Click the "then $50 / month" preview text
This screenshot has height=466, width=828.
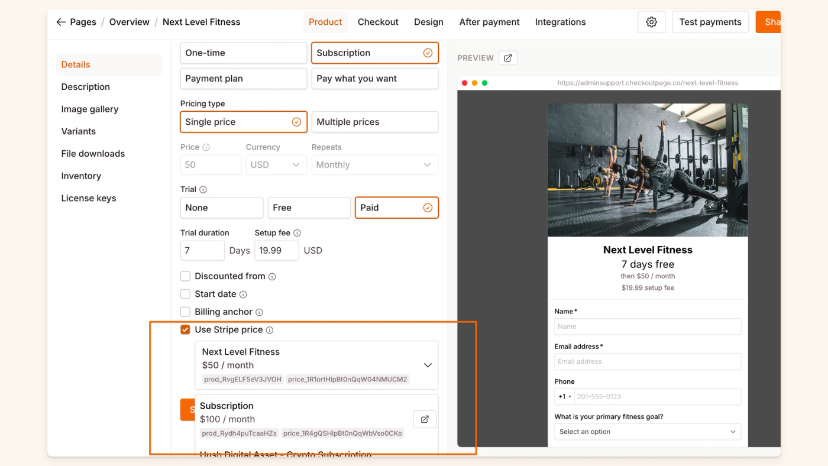click(648, 276)
